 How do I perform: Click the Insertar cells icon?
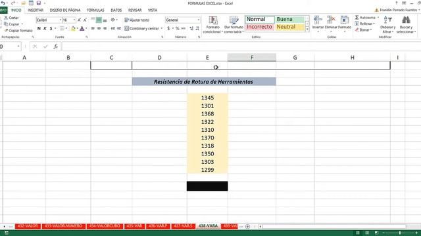pyautogui.click(x=318, y=20)
